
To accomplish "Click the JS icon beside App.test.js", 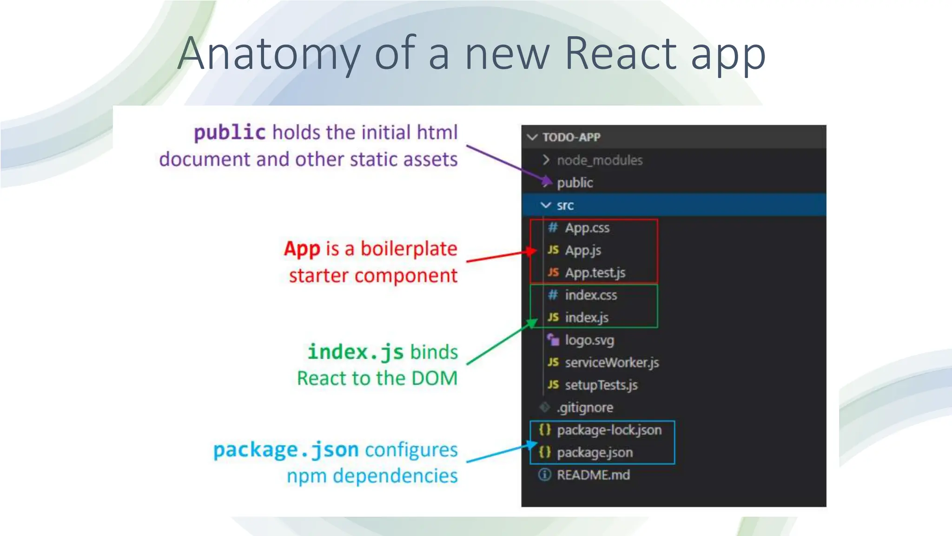I will pos(553,272).
